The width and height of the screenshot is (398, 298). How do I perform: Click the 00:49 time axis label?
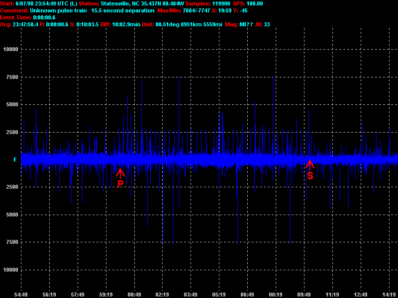(x=134, y=294)
